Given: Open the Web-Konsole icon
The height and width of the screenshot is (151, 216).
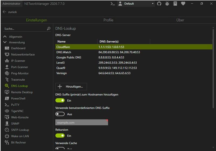Looking at the screenshot, I should pos(7,117).
